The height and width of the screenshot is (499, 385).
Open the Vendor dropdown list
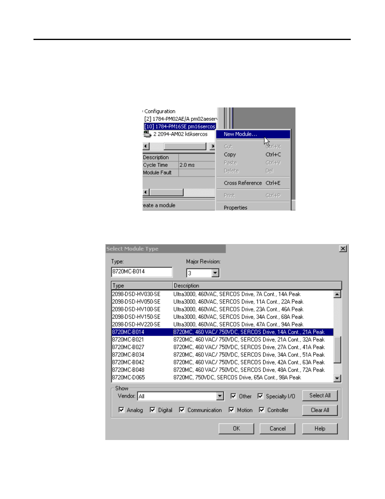[x=220, y=396]
